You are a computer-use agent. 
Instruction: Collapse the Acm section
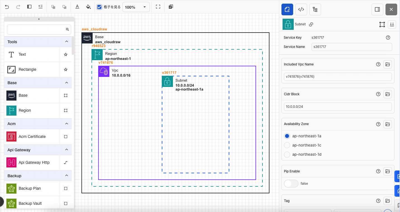pos(66,123)
